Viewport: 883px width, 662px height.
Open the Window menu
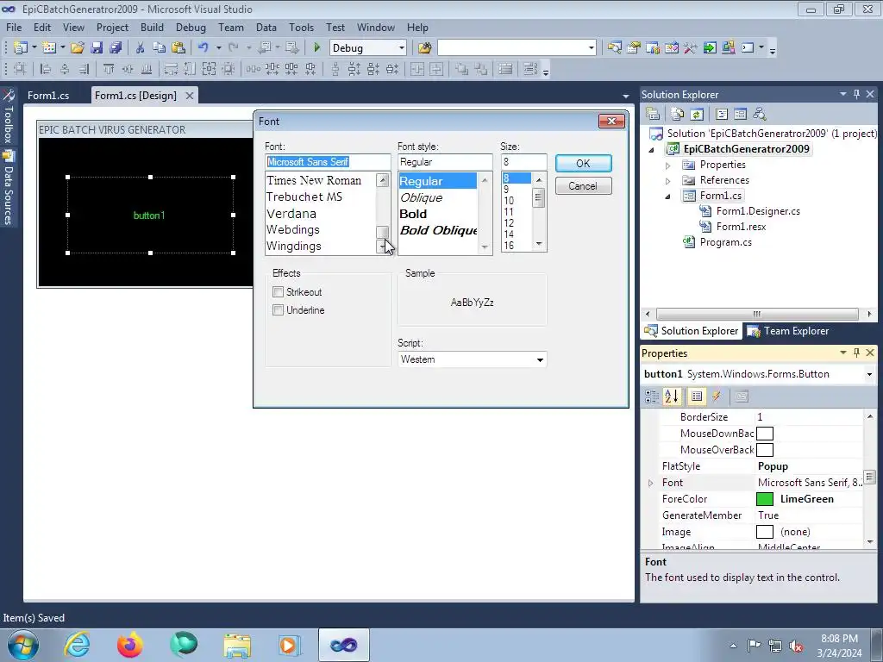[x=376, y=27]
